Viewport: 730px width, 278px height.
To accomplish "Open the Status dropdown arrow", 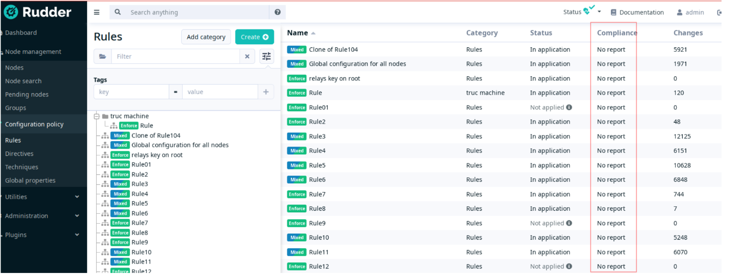I will coord(599,12).
